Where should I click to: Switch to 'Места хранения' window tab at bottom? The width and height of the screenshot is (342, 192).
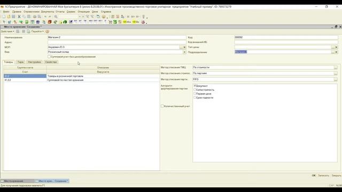[17, 181]
